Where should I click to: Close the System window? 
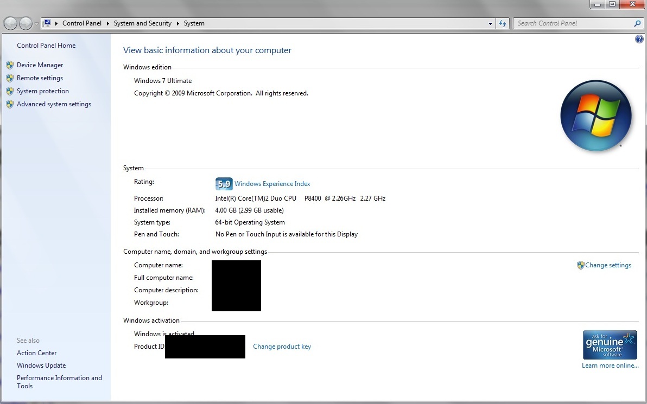pos(632,4)
